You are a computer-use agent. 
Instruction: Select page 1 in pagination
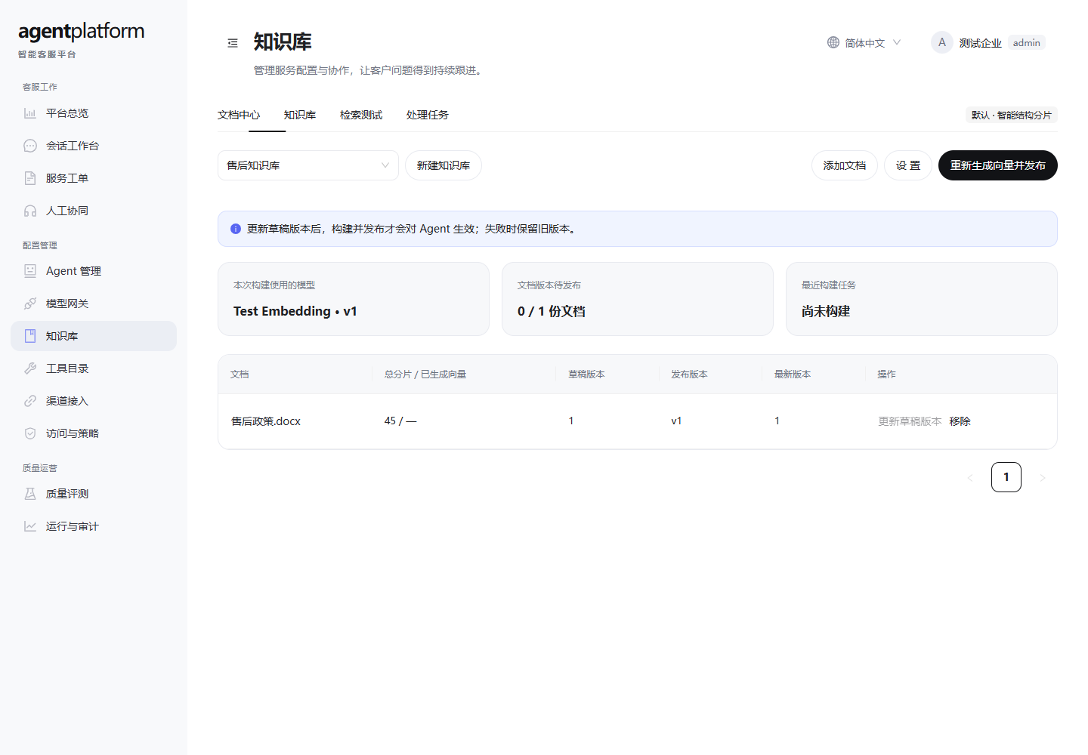pos(1006,477)
